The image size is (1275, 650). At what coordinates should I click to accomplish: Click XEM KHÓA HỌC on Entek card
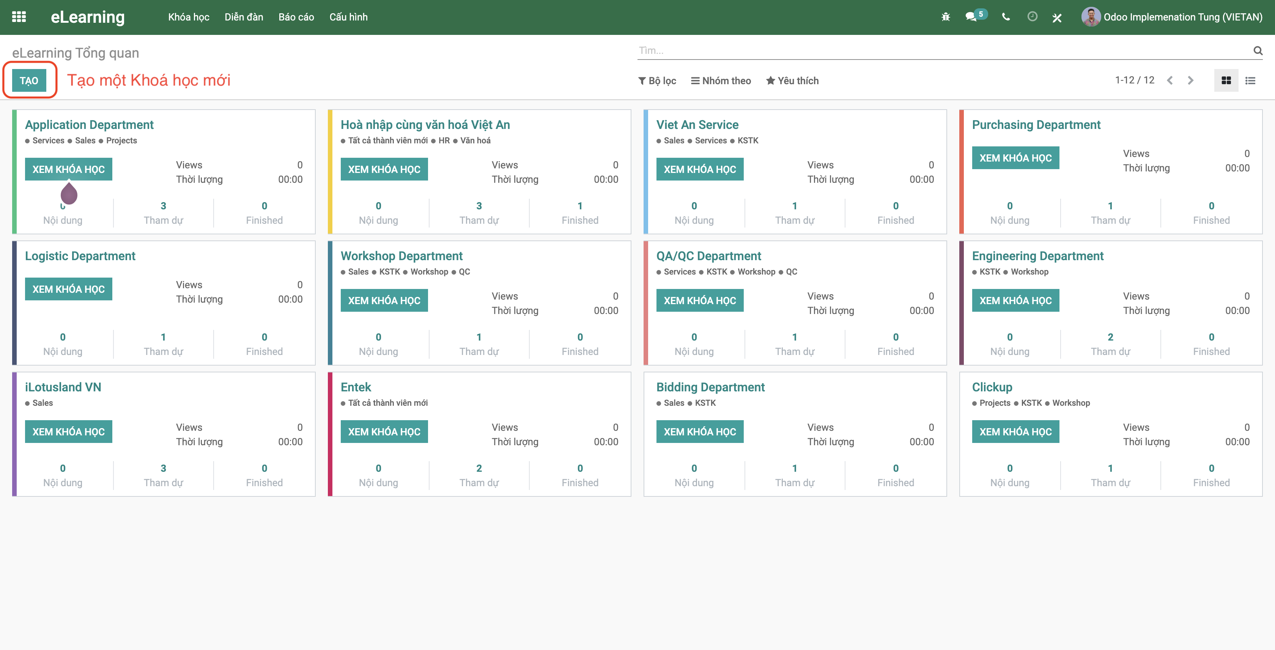(384, 431)
